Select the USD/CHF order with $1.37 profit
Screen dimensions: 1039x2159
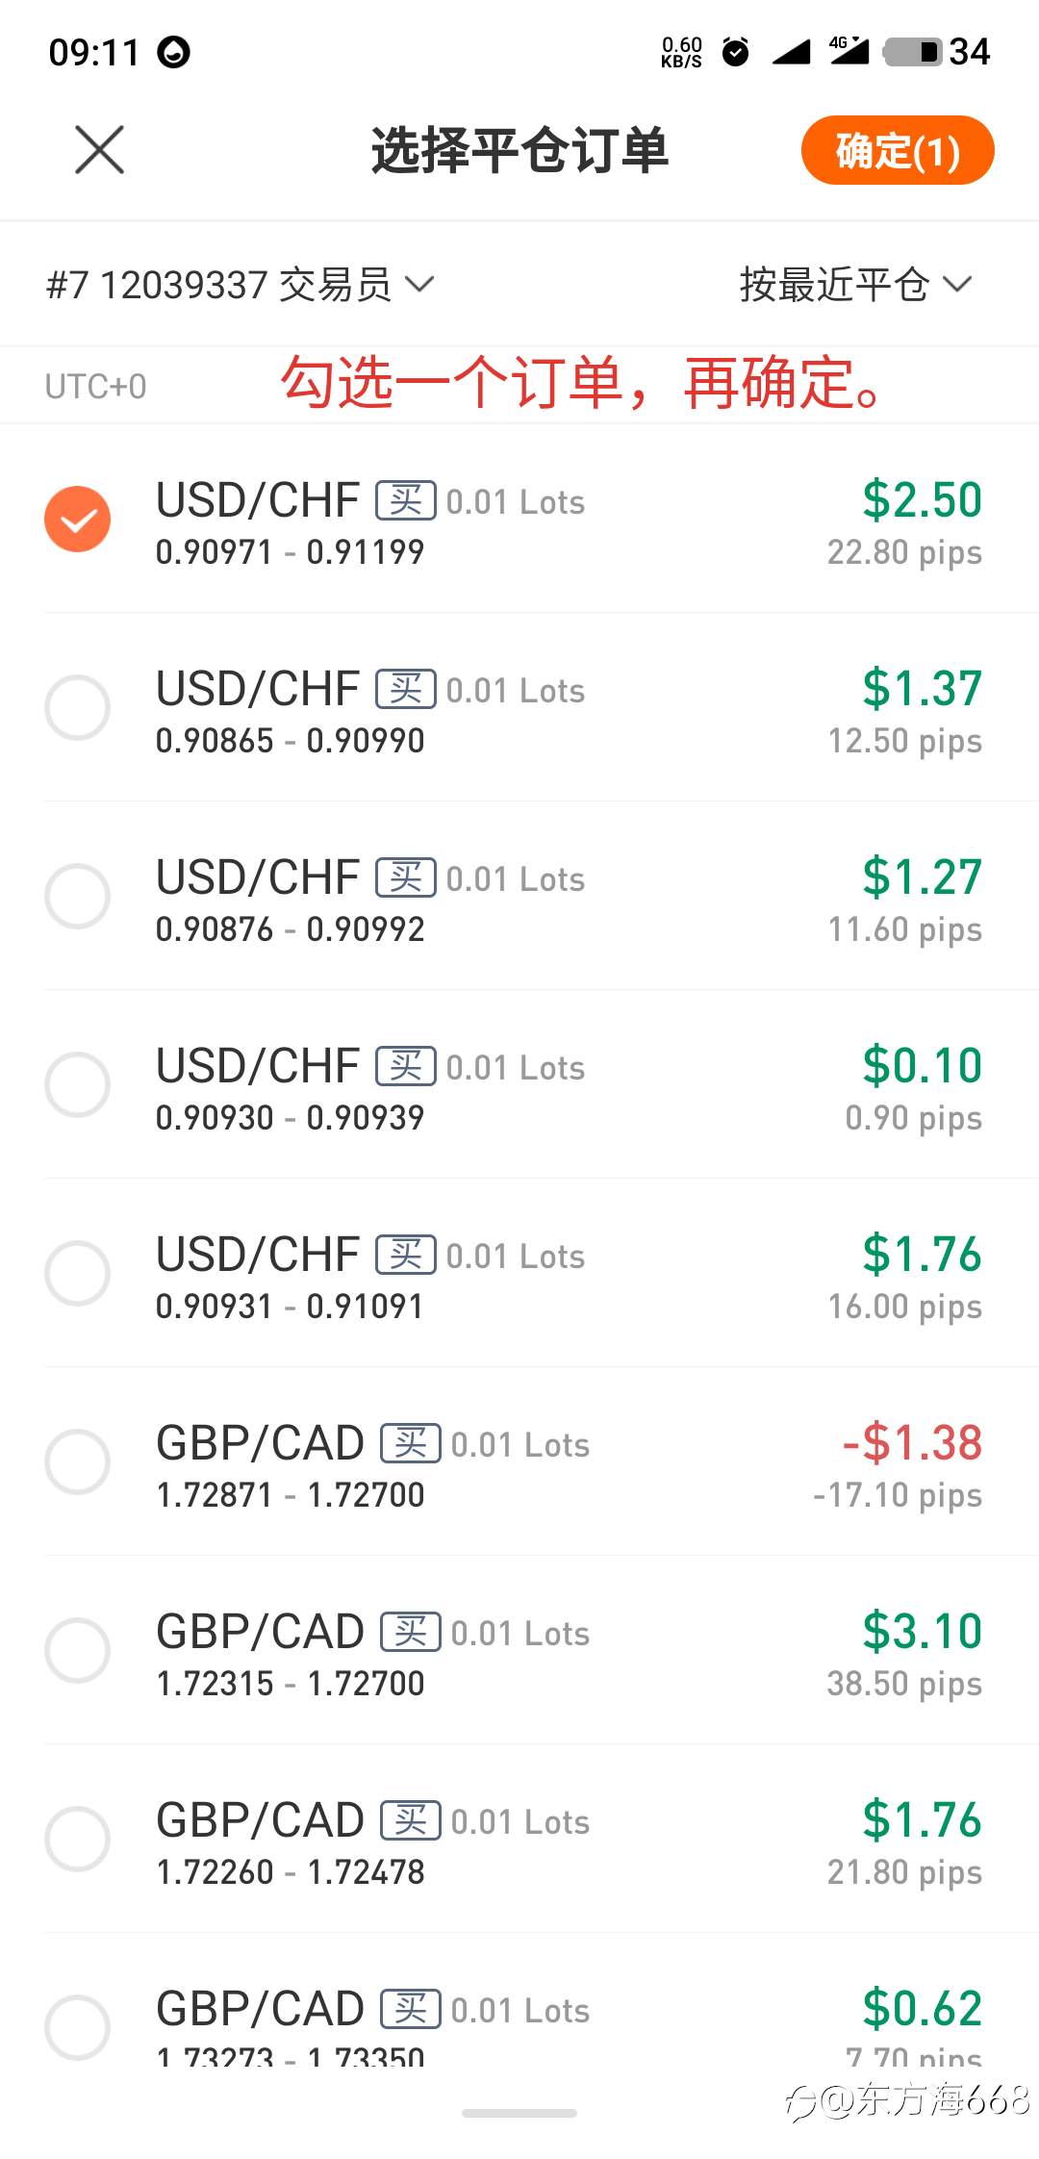click(x=78, y=708)
